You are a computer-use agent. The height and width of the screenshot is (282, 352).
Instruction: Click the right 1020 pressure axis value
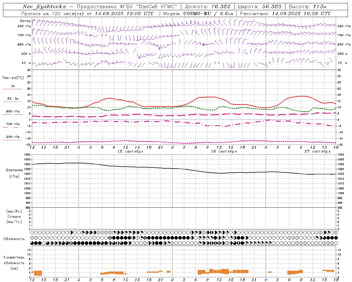click(x=340, y=174)
